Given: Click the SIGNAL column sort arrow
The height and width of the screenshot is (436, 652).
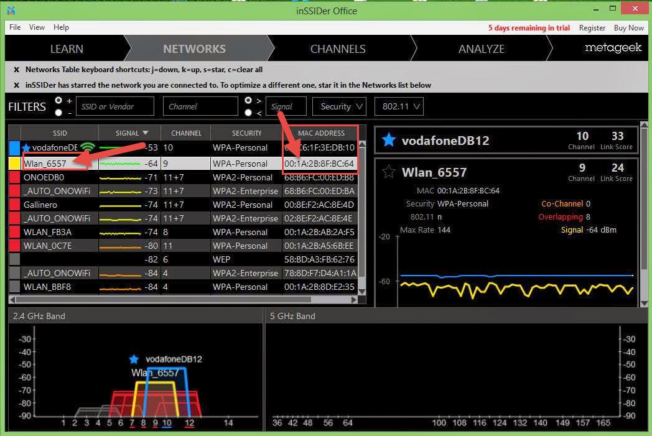Looking at the screenshot, I should click(146, 132).
